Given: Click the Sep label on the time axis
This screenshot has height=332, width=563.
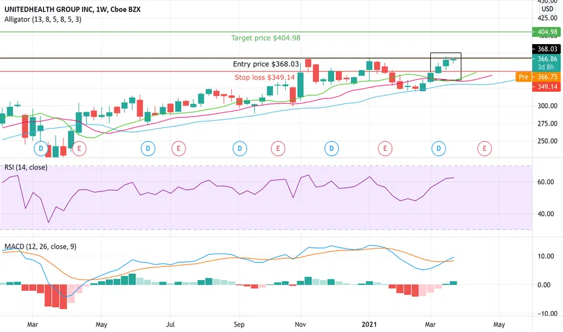Looking at the screenshot, I should pyautogui.click(x=239, y=325).
